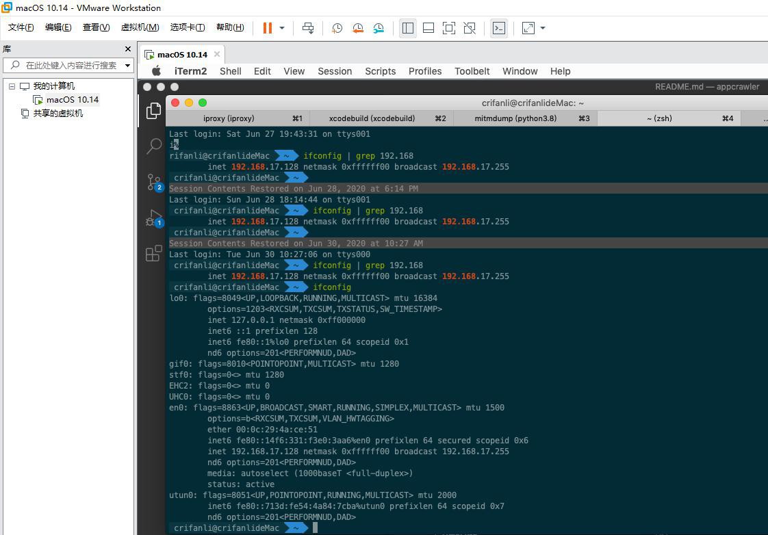Collapse the 我的计算机 tree node
Image resolution: width=768 pixels, height=535 pixels.
pyautogui.click(x=12, y=86)
